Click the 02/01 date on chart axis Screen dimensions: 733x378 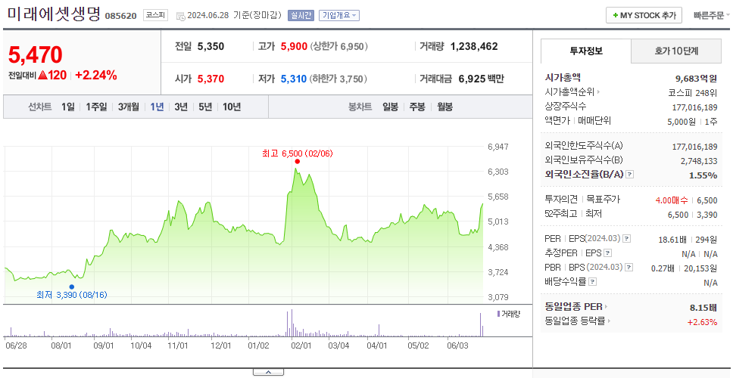pyautogui.click(x=301, y=345)
